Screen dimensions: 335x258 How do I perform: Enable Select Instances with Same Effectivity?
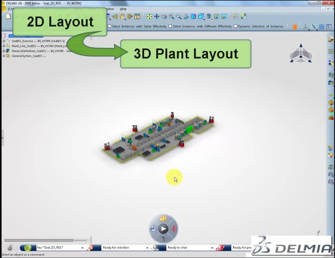[x=110, y=26]
